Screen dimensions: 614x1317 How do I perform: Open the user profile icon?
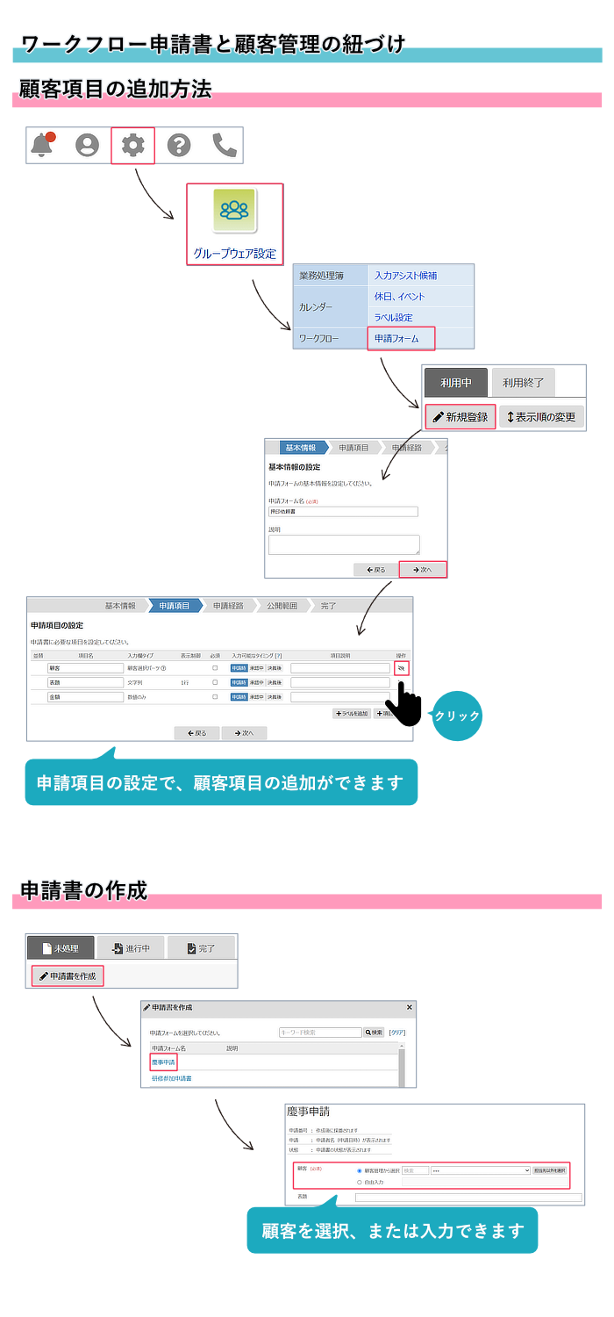click(x=88, y=145)
